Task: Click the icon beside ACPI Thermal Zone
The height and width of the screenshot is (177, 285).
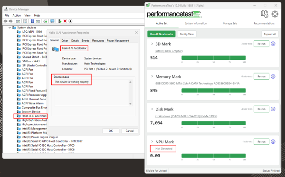Action: [19, 99]
